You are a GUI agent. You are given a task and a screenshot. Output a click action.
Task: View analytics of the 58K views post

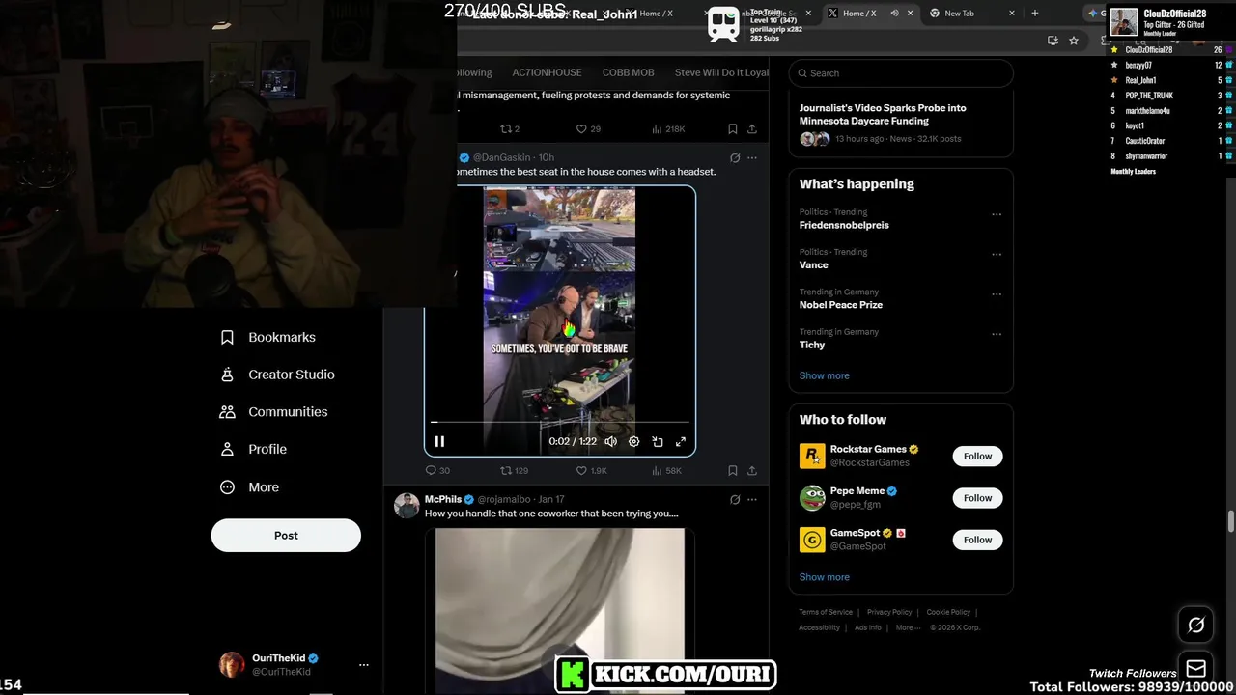click(x=666, y=470)
